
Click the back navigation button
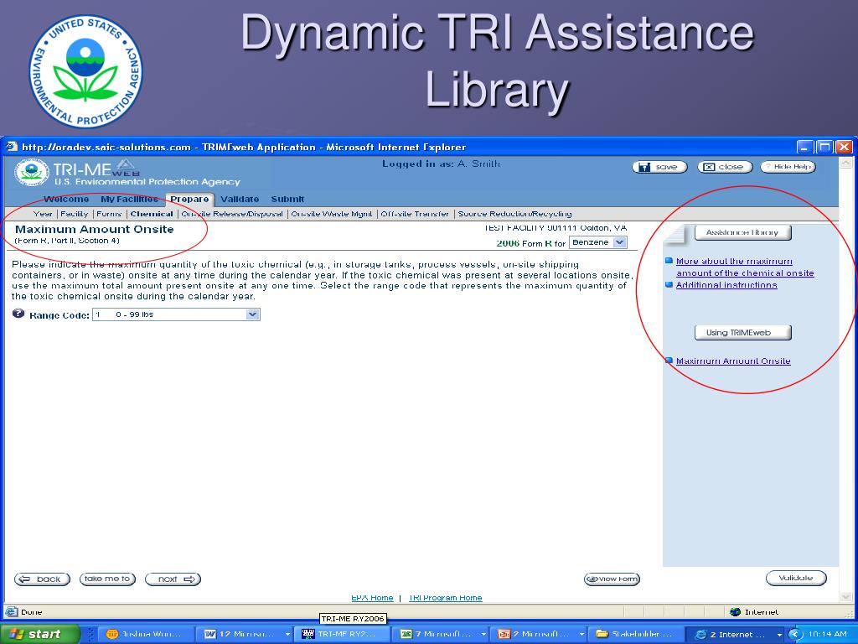click(42, 579)
